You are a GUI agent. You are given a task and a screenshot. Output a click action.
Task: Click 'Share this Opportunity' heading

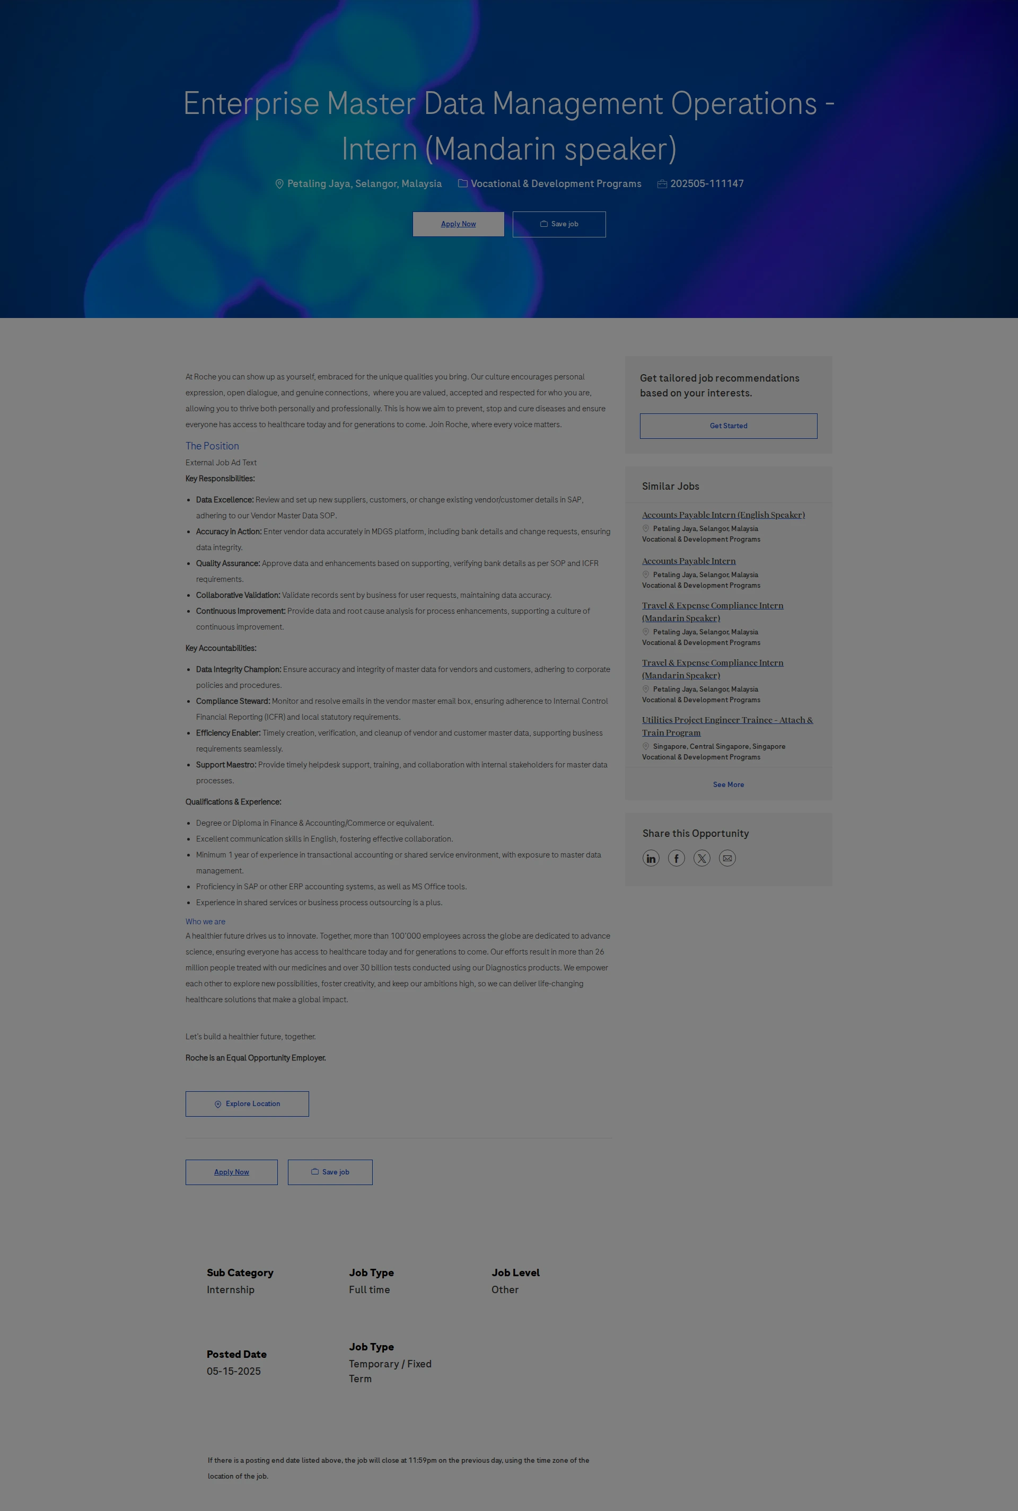[x=695, y=833]
